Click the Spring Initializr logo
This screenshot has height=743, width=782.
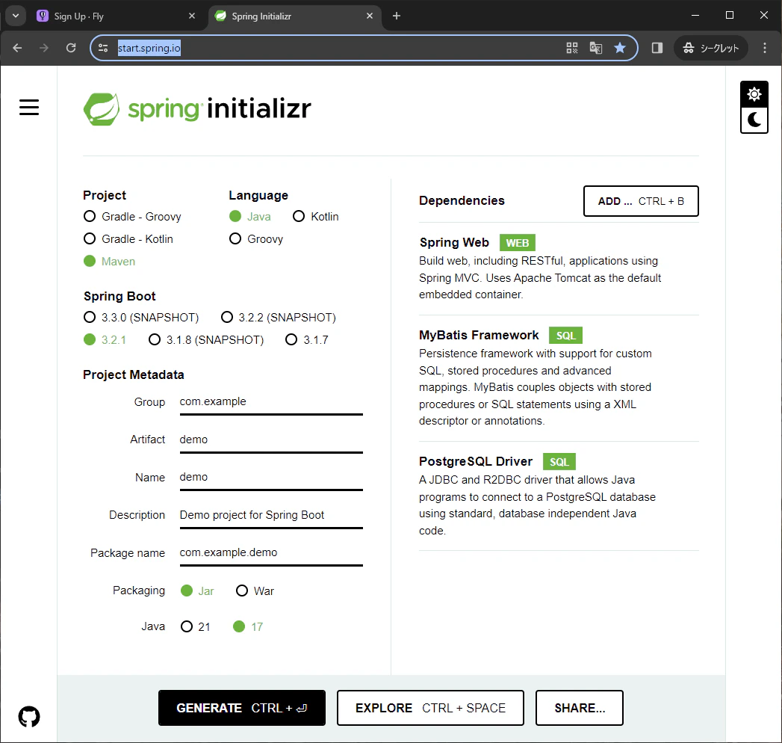(x=197, y=109)
